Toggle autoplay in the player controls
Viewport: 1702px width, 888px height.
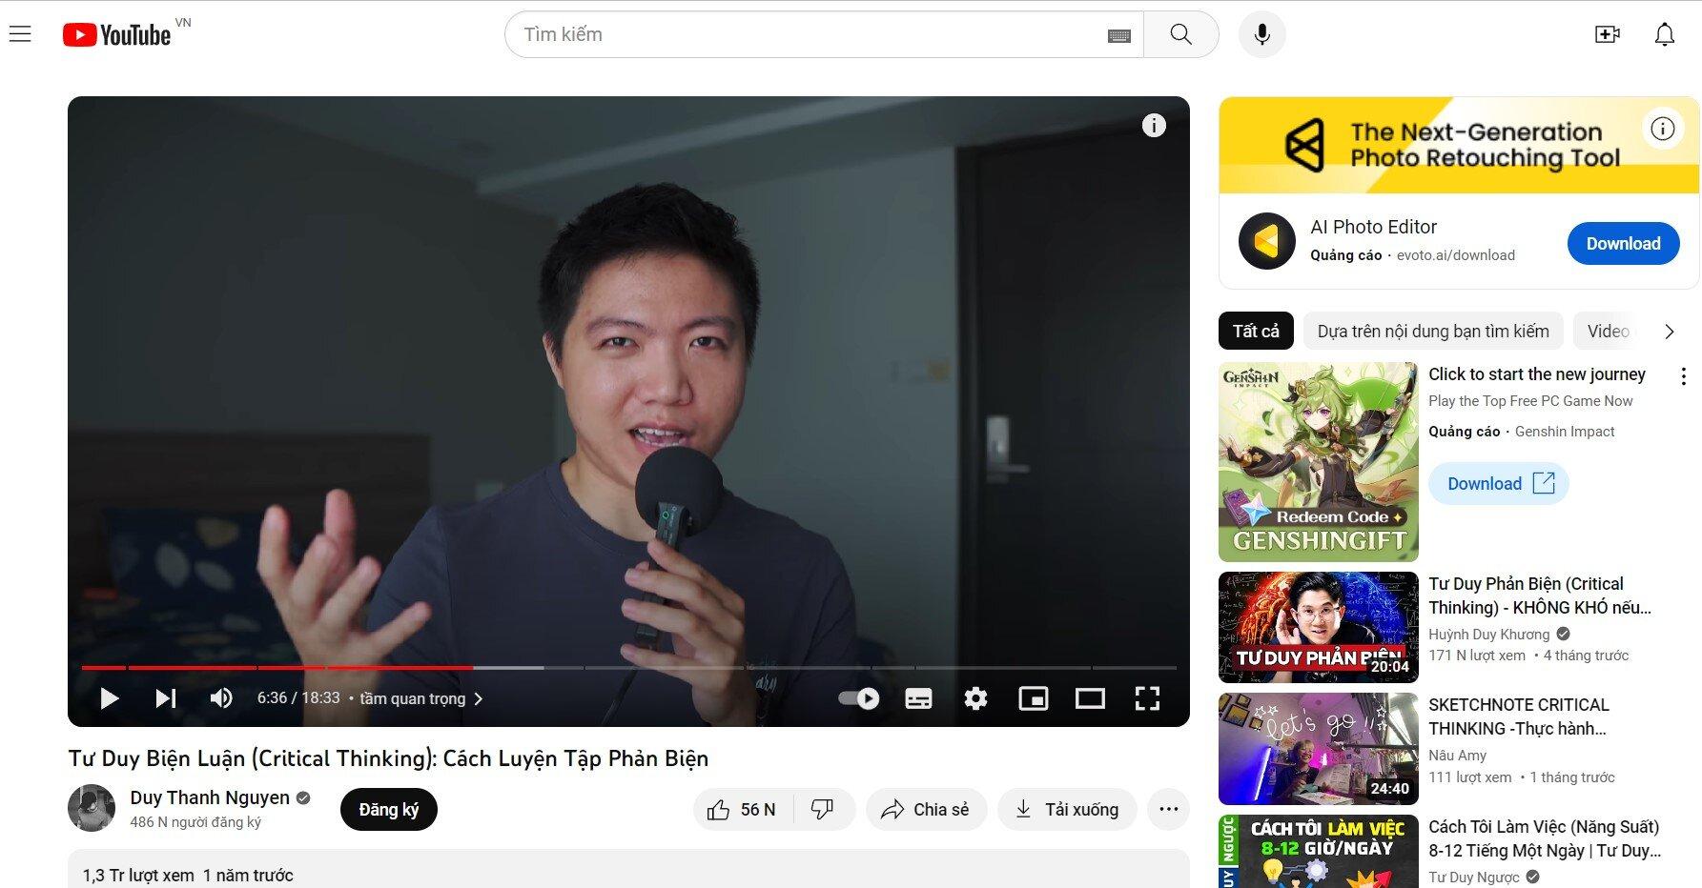pos(857,698)
